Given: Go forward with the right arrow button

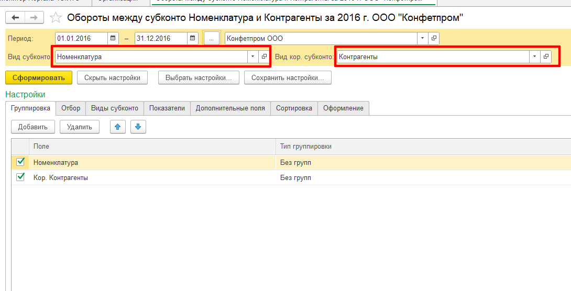Looking at the screenshot, I should 34,17.
